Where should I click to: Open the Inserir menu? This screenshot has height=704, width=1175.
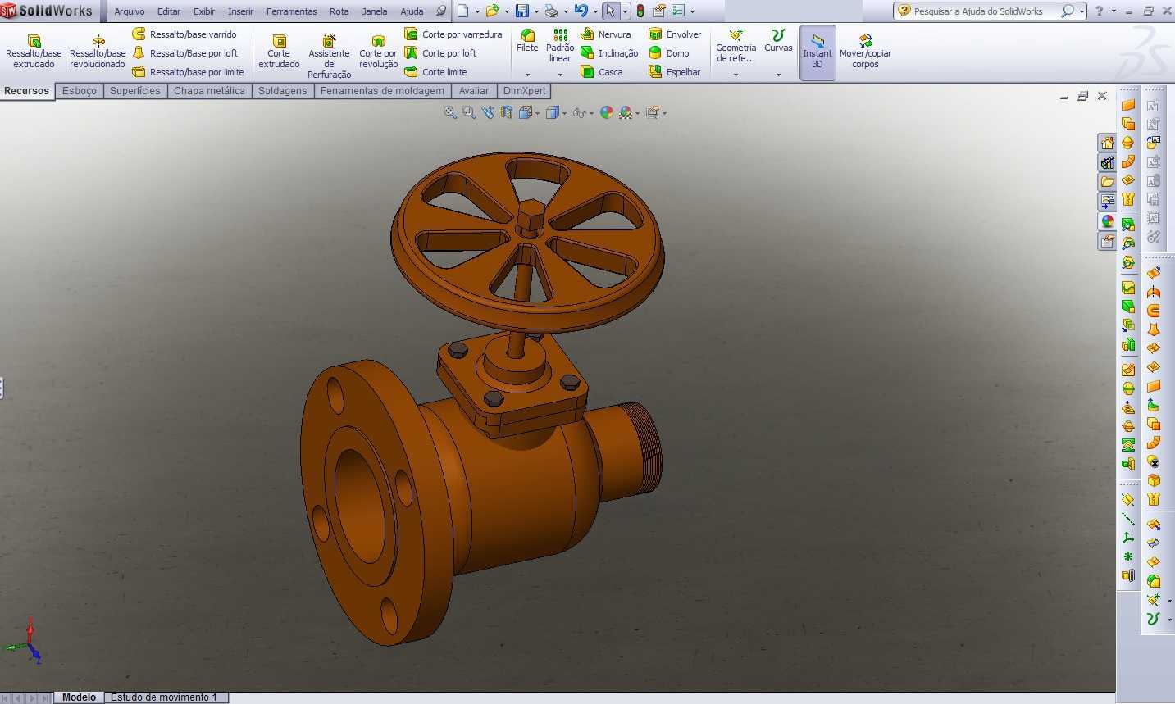(240, 11)
